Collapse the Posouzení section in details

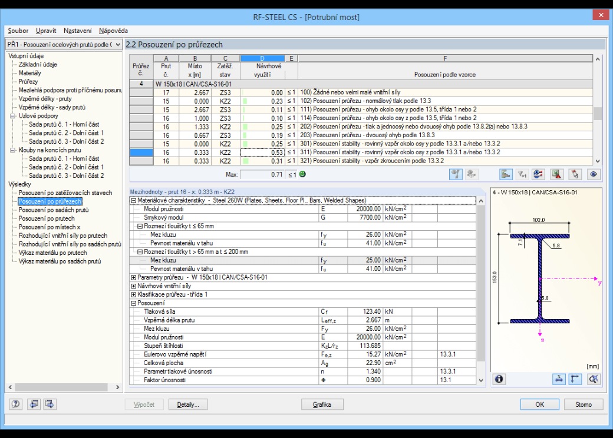(133, 303)
